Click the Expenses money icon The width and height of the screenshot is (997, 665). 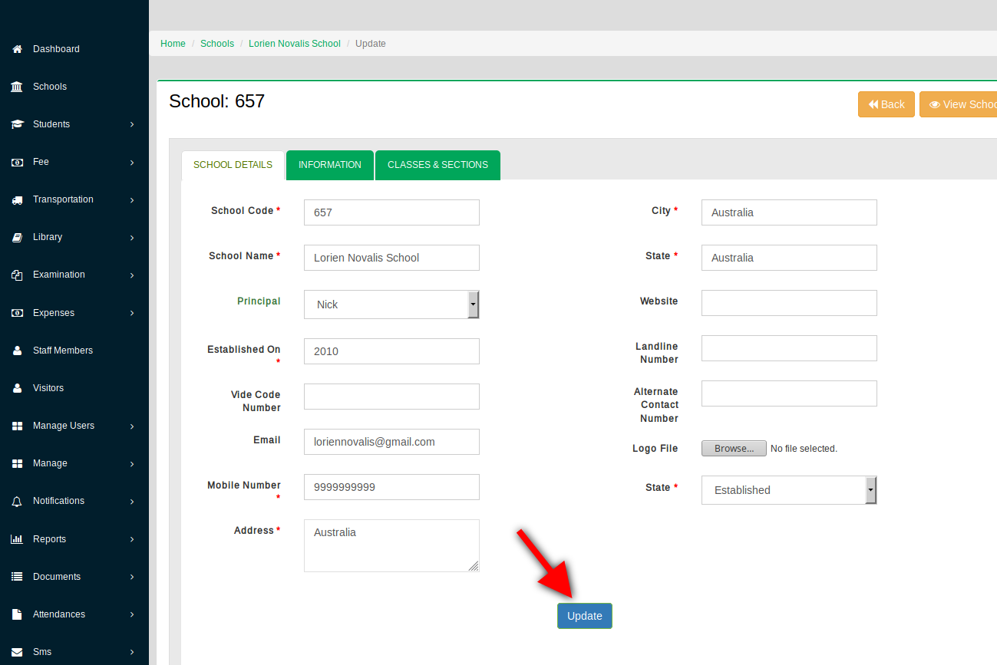(x=17, y=313)
